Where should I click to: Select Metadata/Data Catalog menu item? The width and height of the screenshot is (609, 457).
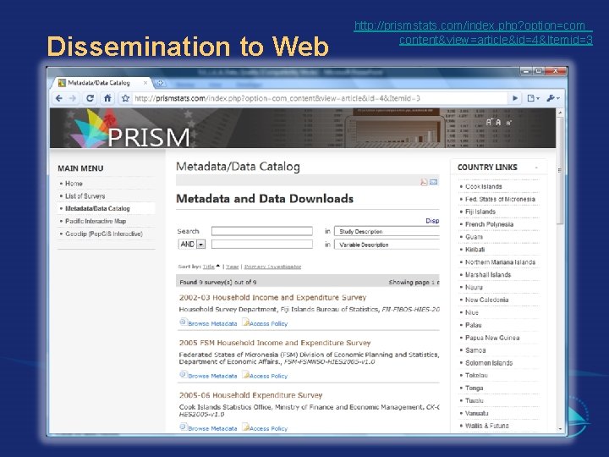pos(97,209)
